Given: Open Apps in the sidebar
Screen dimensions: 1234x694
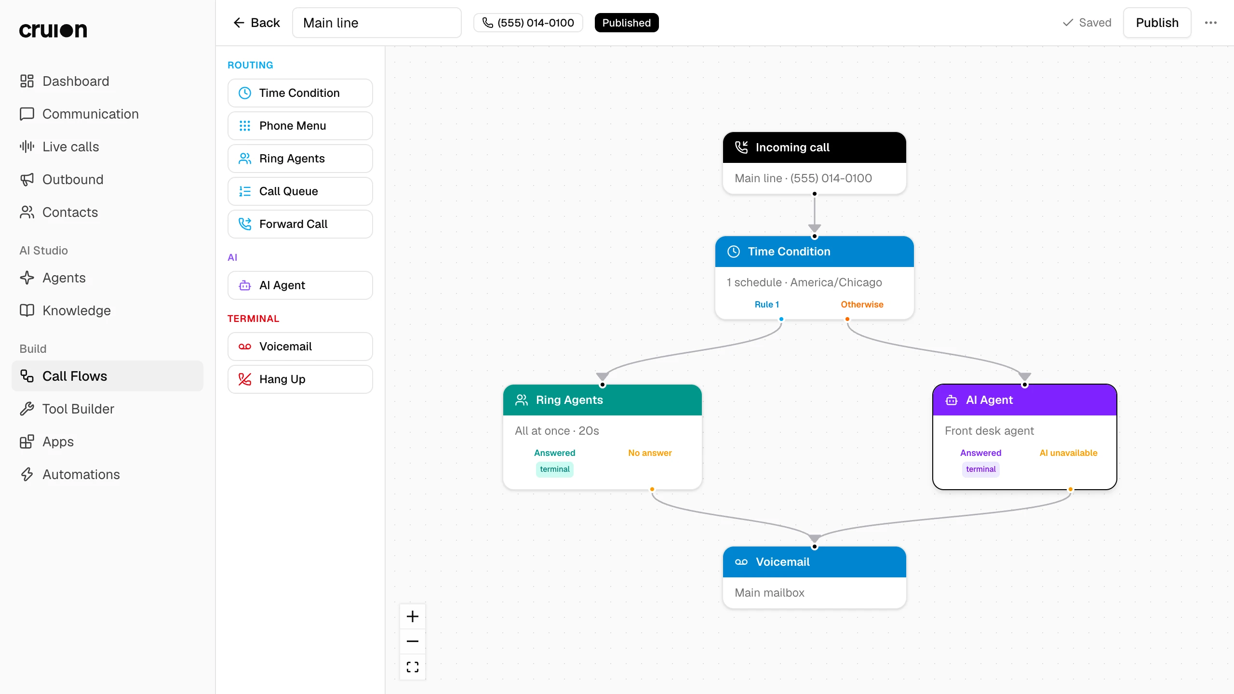Looking at the screenshot, I should tap(107, 441).
